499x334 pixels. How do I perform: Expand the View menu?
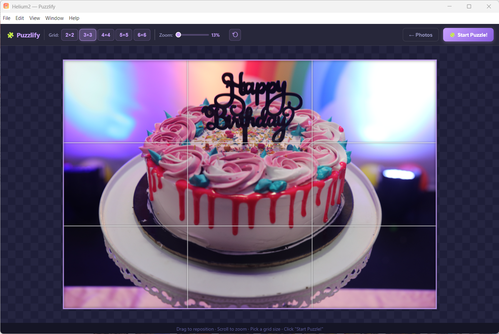coord(35,18)
